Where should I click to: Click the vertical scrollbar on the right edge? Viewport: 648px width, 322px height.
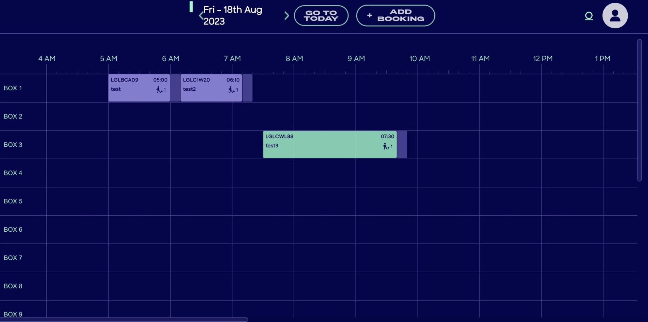(x=639, y=110)
